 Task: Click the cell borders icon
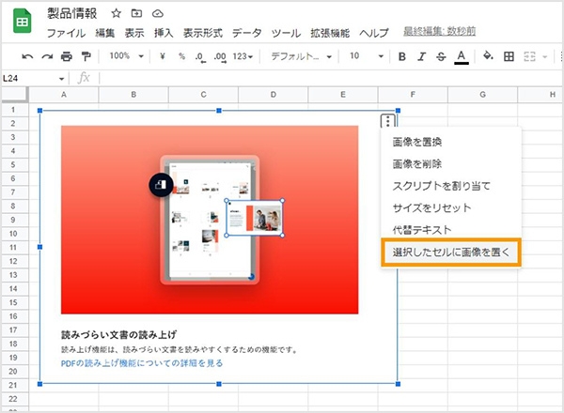[x=509, y=56]
